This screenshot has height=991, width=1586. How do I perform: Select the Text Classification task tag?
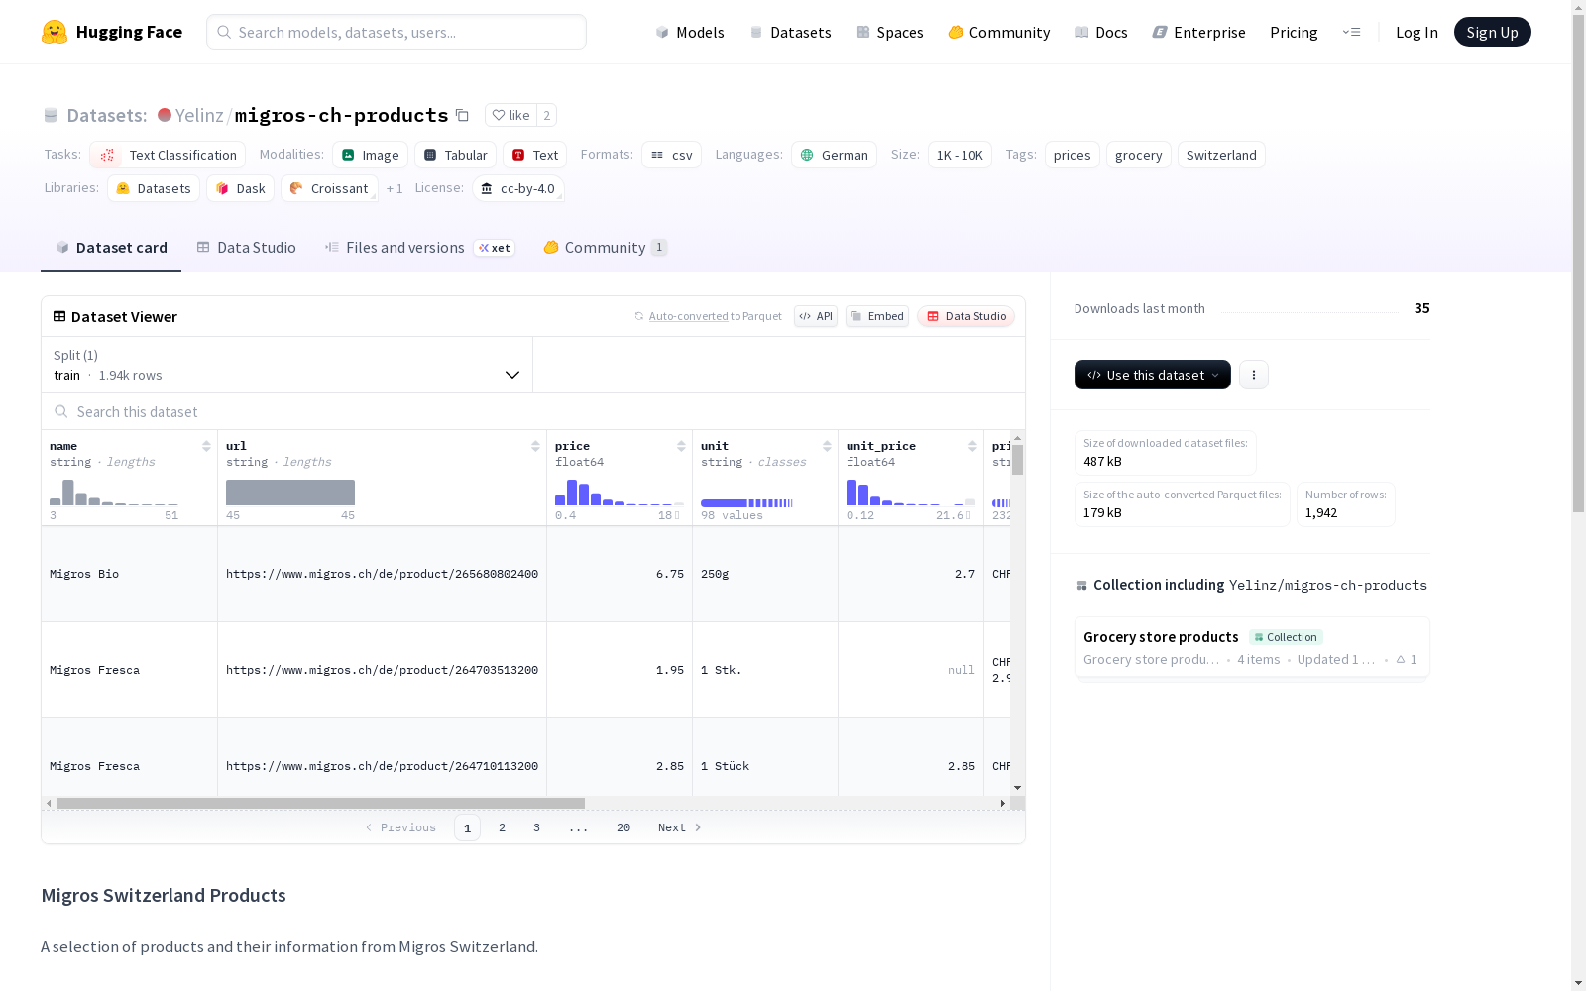pyautogui.click(x=168, y=155)
